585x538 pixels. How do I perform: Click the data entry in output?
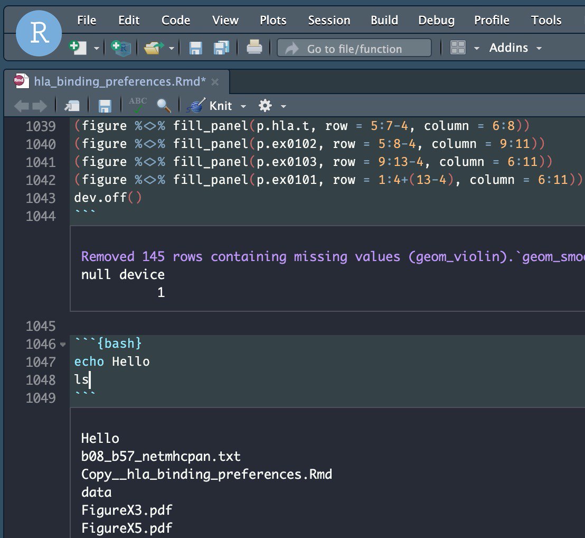96,492
